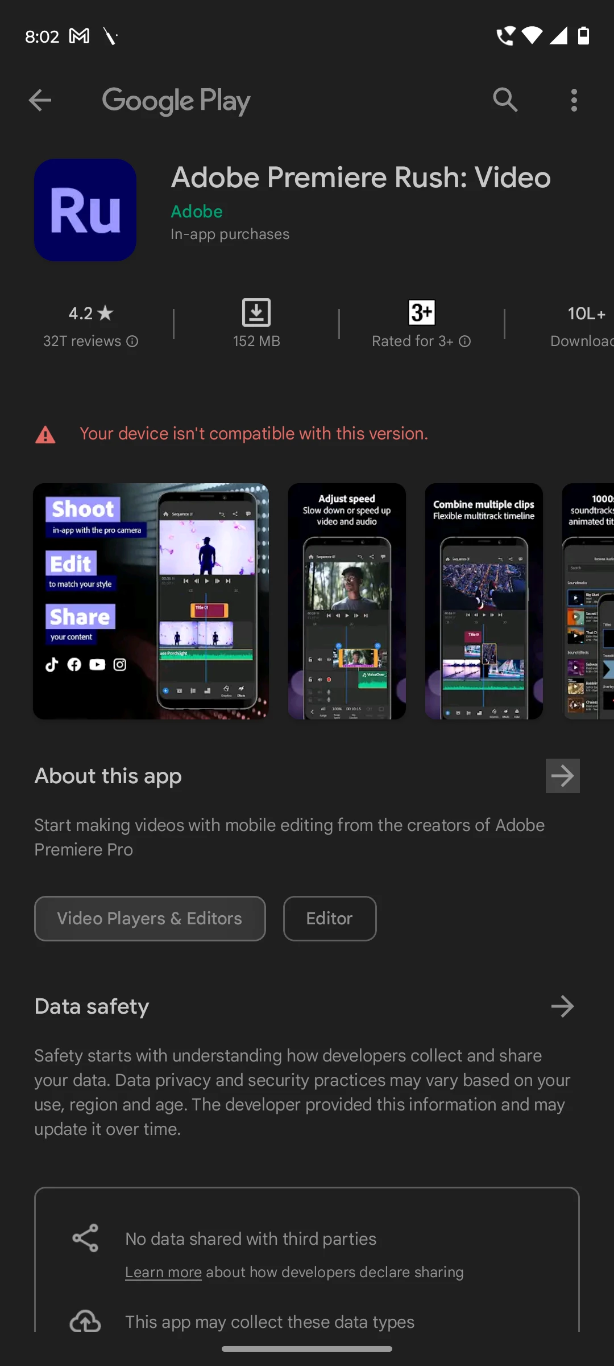Tap the Data safety heading

pyautogui.click(x=92, y=1006)
